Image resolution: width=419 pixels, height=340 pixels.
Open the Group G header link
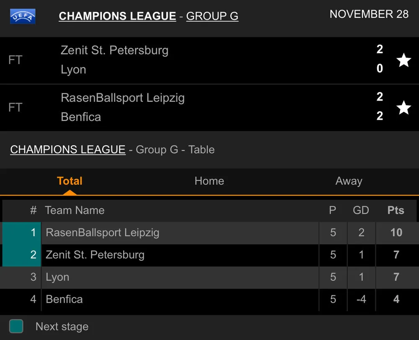(212, 16)
